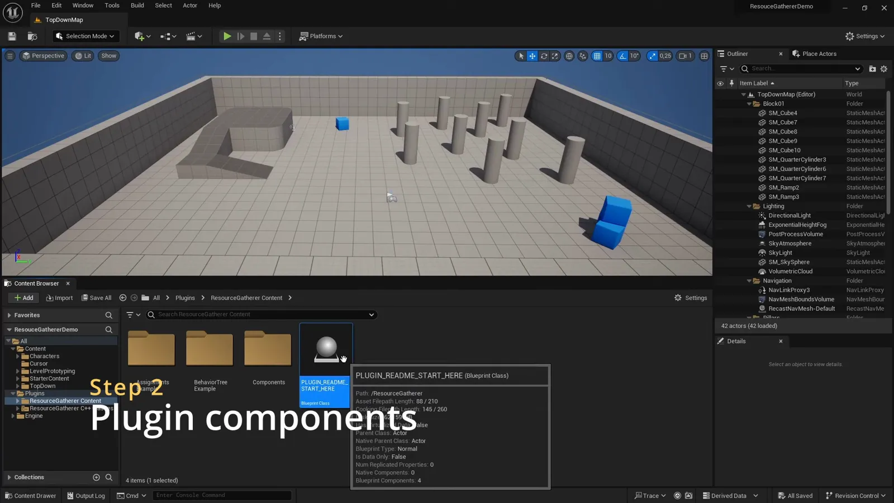This screenshot has width=894, height=503.
Task: Collapse the Navigation folder in Outliner
Action: coord(749,281)
